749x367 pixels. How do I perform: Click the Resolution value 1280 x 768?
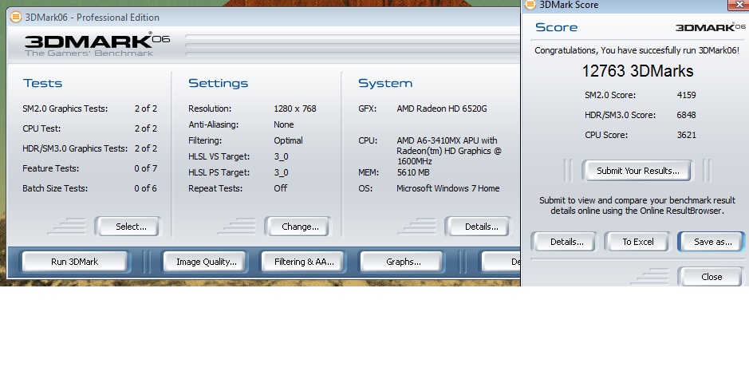(294, 109)
